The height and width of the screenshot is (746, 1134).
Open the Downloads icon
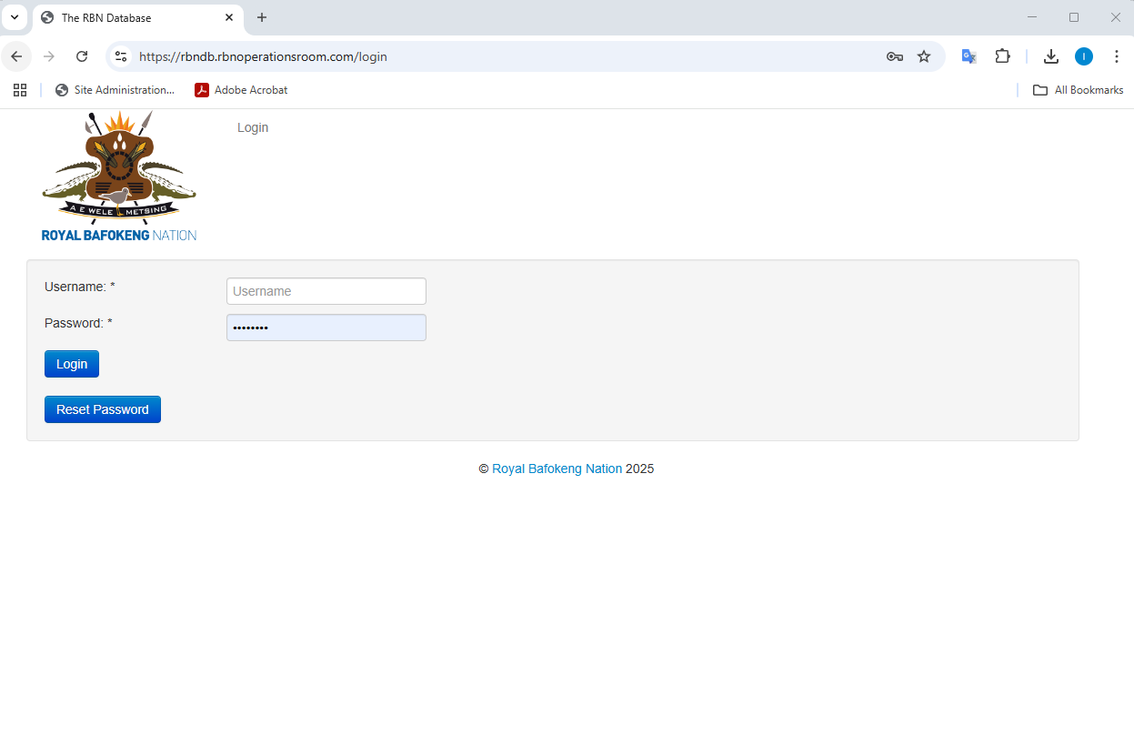(1050, 56)
